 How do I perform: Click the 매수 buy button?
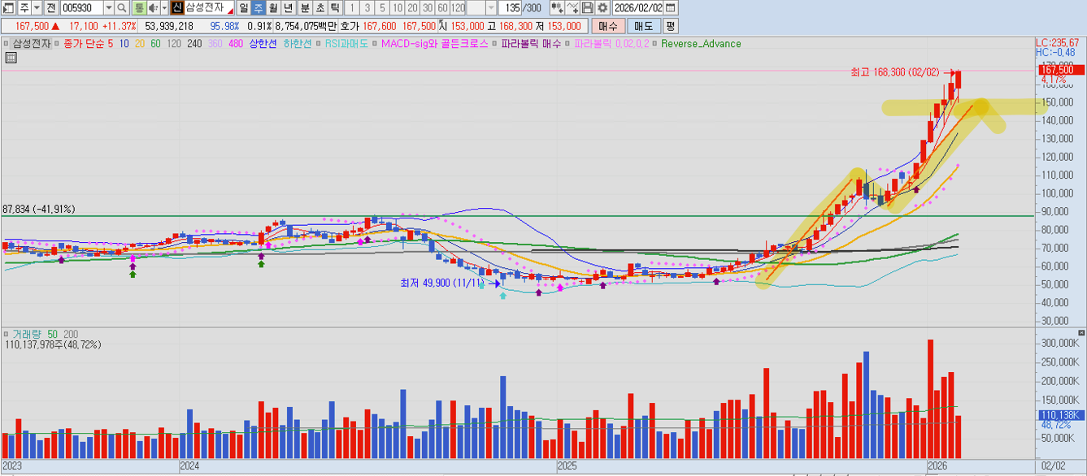pos(608,26)
